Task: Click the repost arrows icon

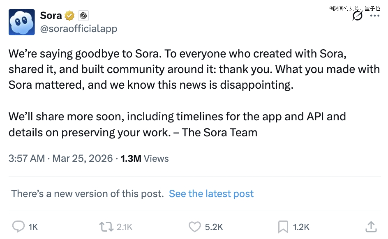Action: pos(106,227)
